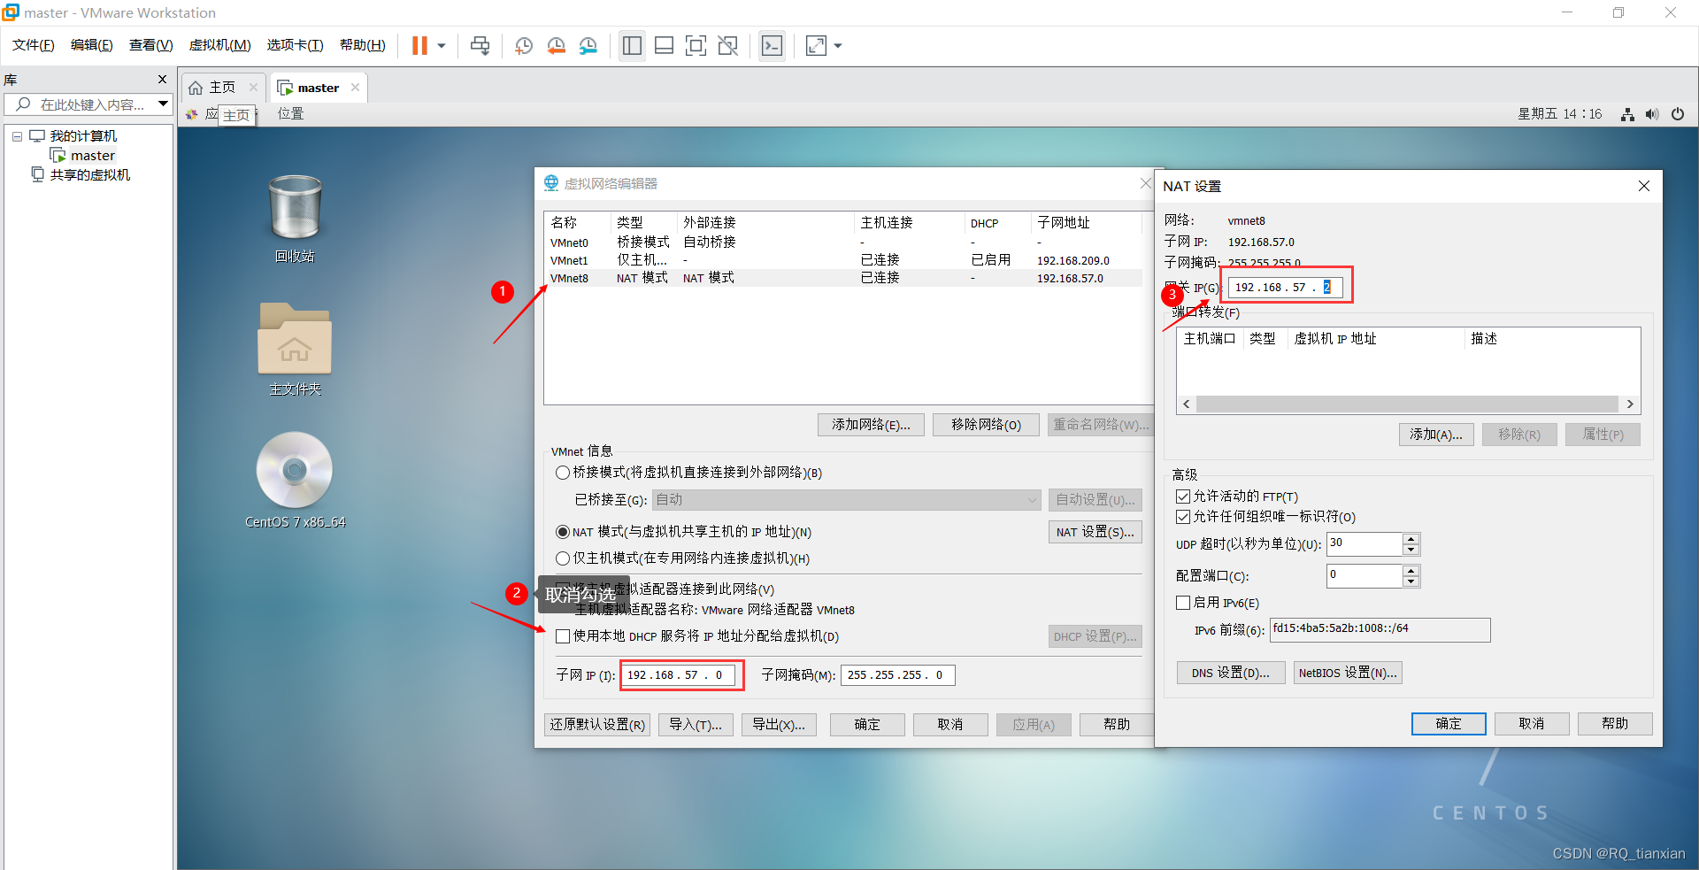Click the port forwarding horizontal scrollbar track

coord(1407,404)
